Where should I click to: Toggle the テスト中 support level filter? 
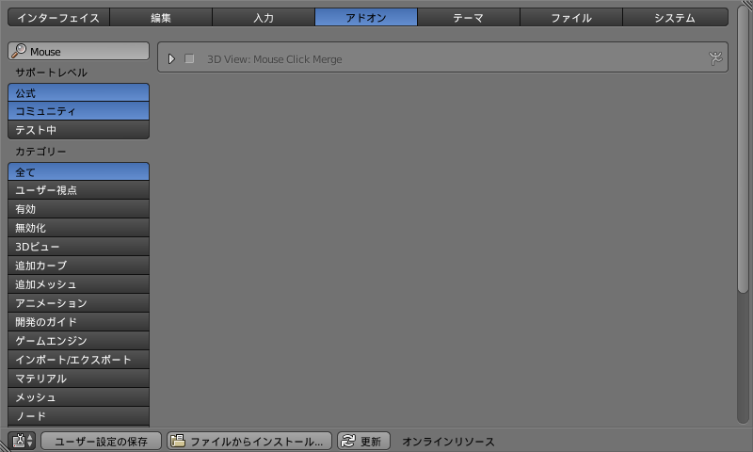[x=78, y=130]
